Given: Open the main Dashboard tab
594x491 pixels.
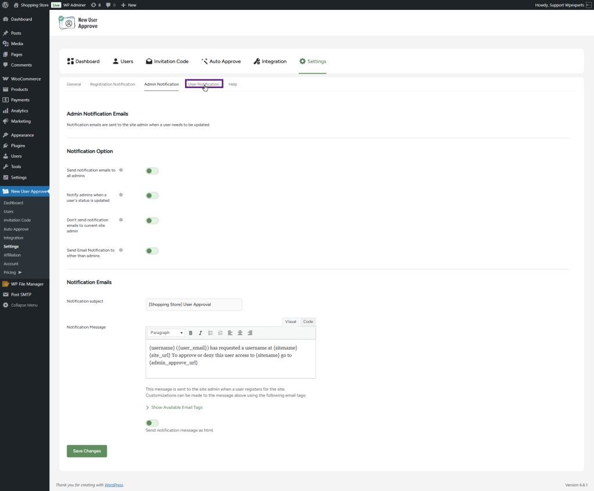Looking at the screenshot, I should click(84, 61).
